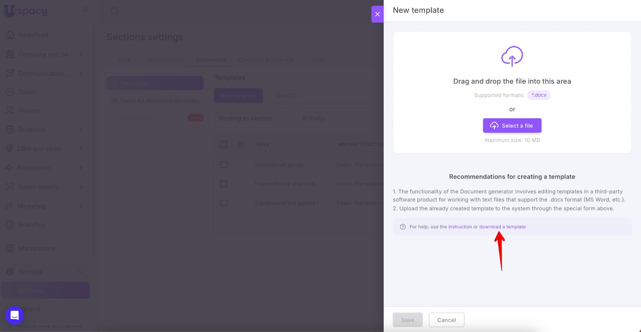Expand the CRM and sales menu
This screenshot has width=641, height=332.
point(80,149)
